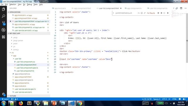This screenshot has width=188, height=106.
Task: Open Firefox from the taskbar
Action: pyautogui.click(x=21, y=103)
